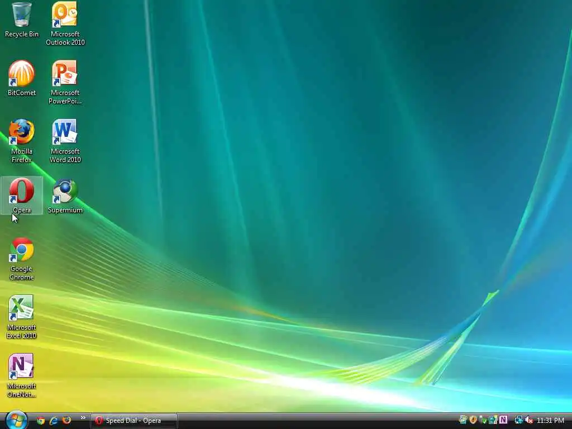Select the BitComet desktop shortcut
Screen dimensions: 572x429
[22, 78]
